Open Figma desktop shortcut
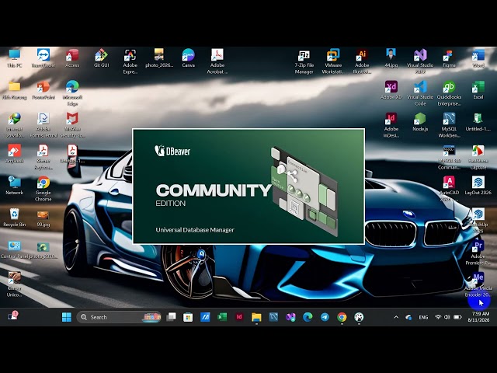497x373 pixels. [x=449, y=58]
